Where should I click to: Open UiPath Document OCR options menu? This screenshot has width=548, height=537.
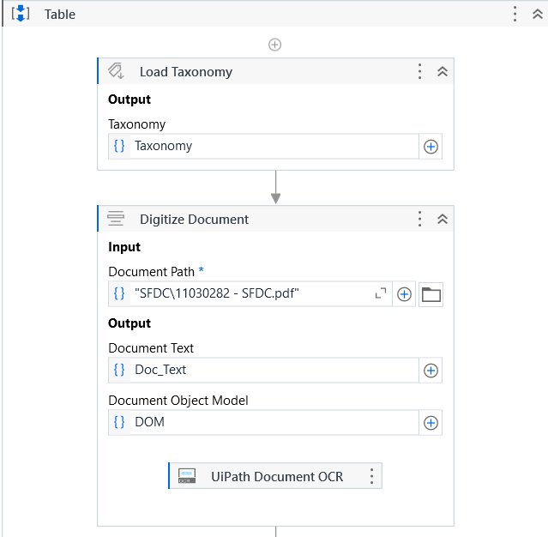click(371, 476)
